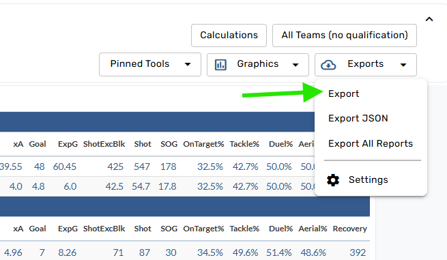The image size is (447, 260).
Task: Click SOG column header in first table
Action: [169, 144]
